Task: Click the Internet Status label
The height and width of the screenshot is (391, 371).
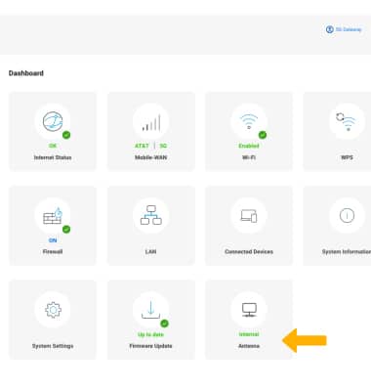Action: [x=53, y=157]
